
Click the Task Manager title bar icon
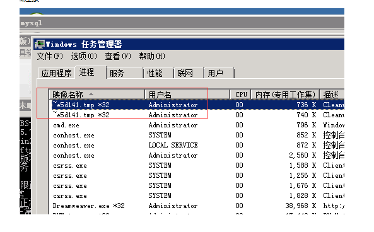(x=40, y=44)
